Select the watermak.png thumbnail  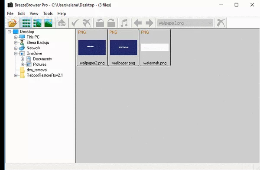pos(155,47)
